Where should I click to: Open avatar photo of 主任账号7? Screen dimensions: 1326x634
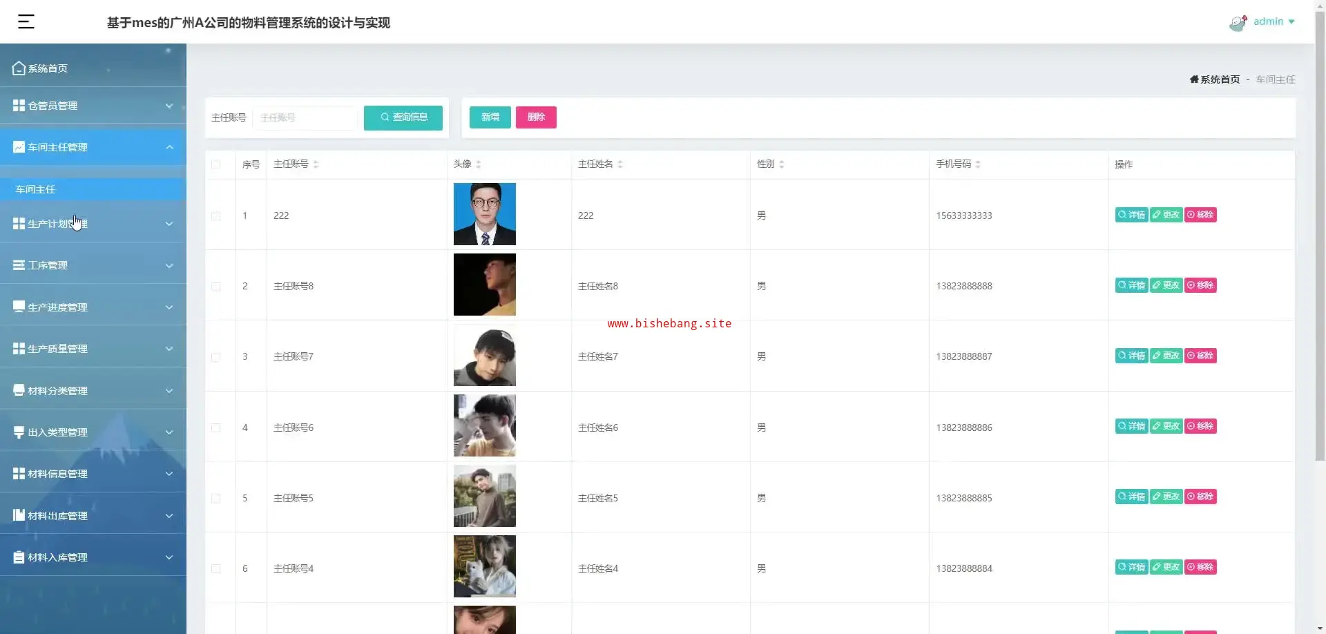coord(485,355)
